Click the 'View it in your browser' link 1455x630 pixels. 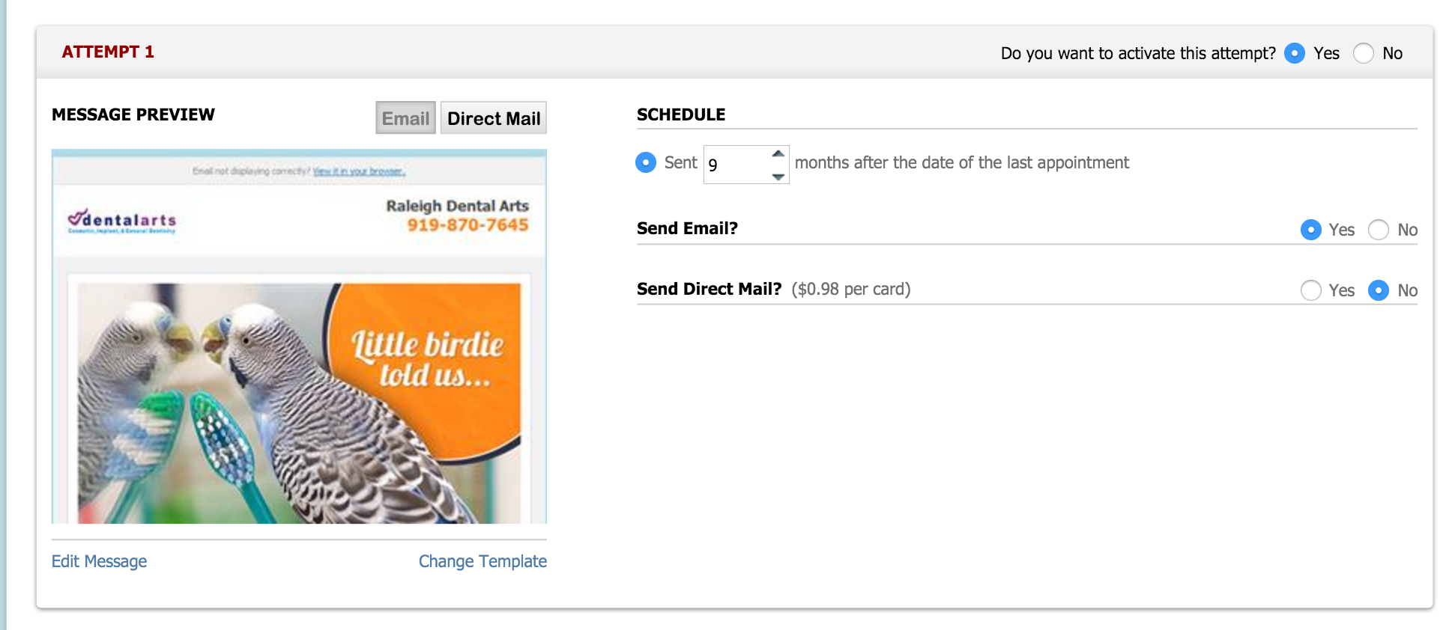[359, 171]
